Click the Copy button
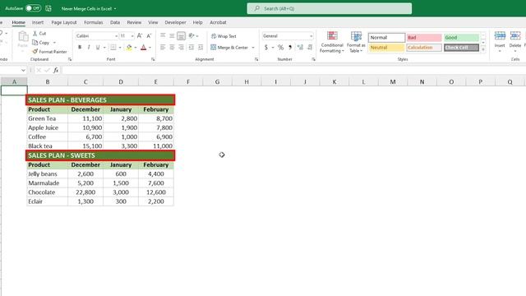Screen dimensions: 526x296 click(41, 43)
